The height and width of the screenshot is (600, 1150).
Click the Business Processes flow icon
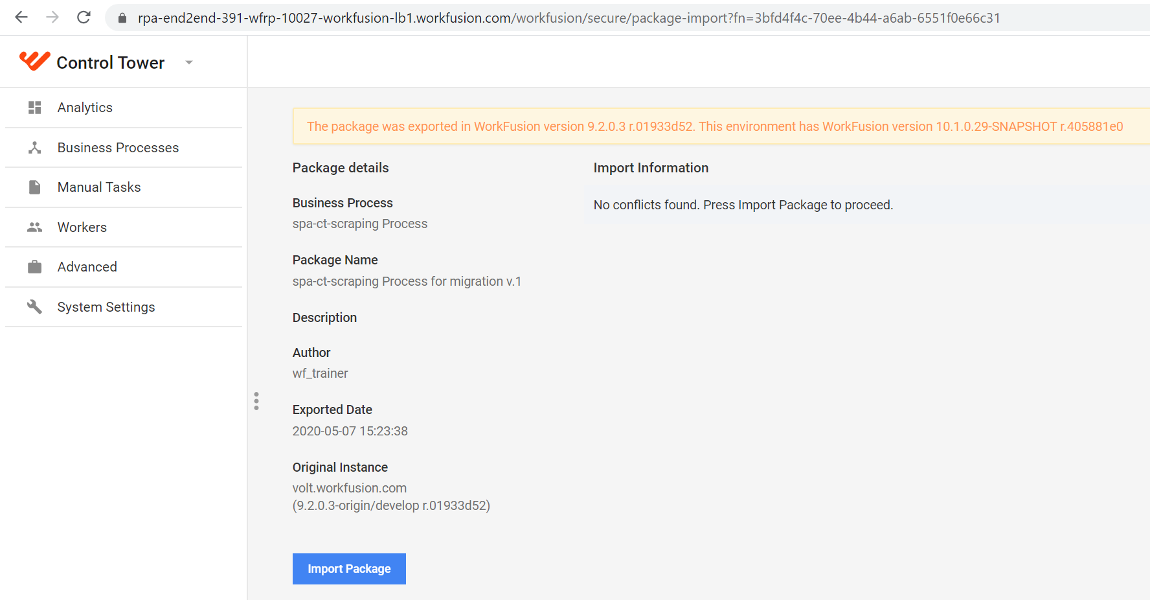click(35, 148)
